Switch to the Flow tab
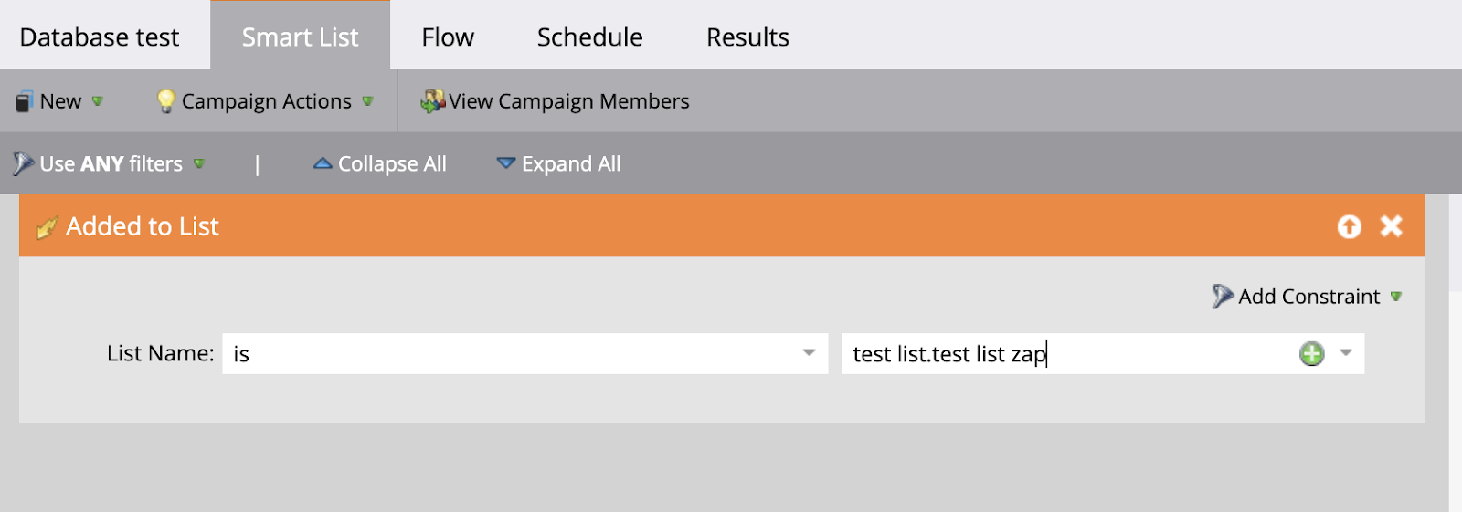1462x512 pixels. [x=448, y=37]
